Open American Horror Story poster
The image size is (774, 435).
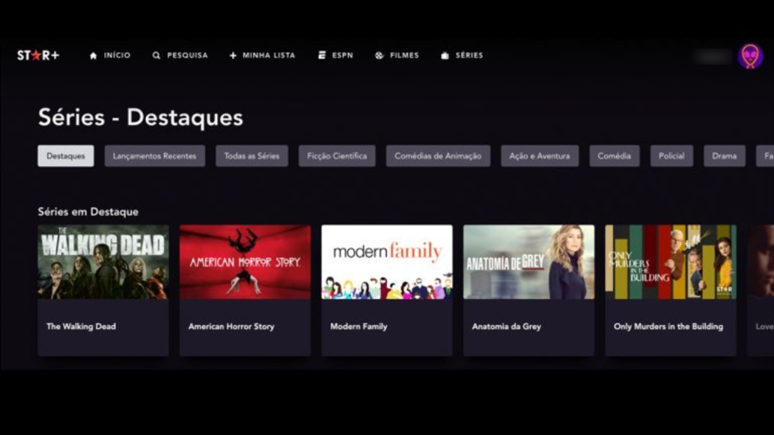click(245, 262)
